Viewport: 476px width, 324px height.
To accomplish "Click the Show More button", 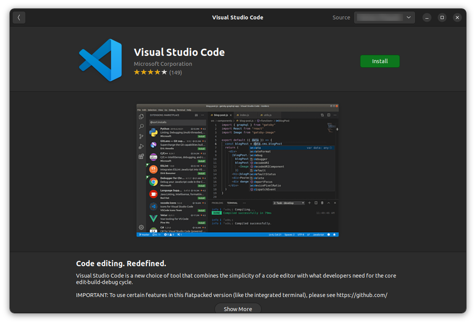I will click(x=238, y=309).
